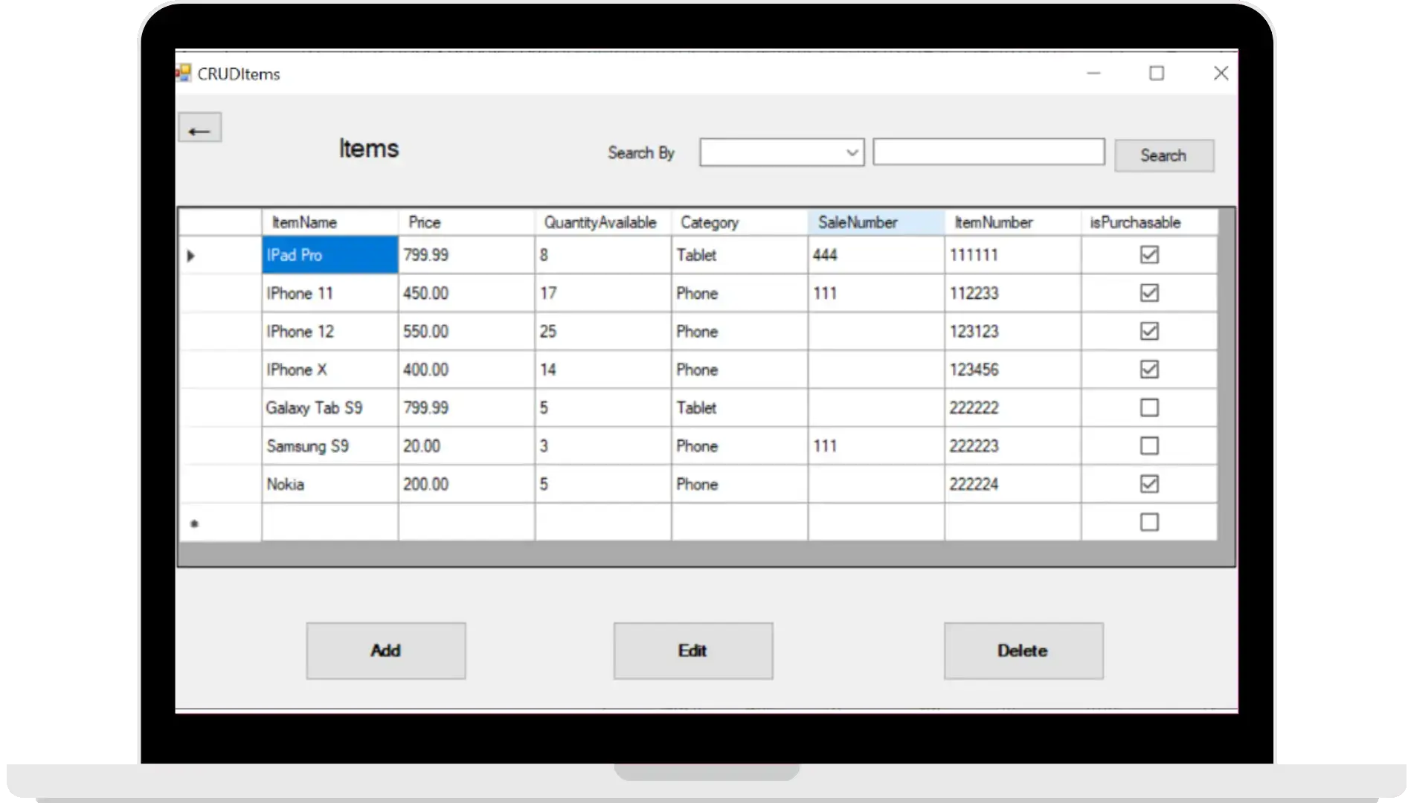Maximize the CRUDItems window
This screenshot has width=1408, height=803.
[x=1157, y=73]
